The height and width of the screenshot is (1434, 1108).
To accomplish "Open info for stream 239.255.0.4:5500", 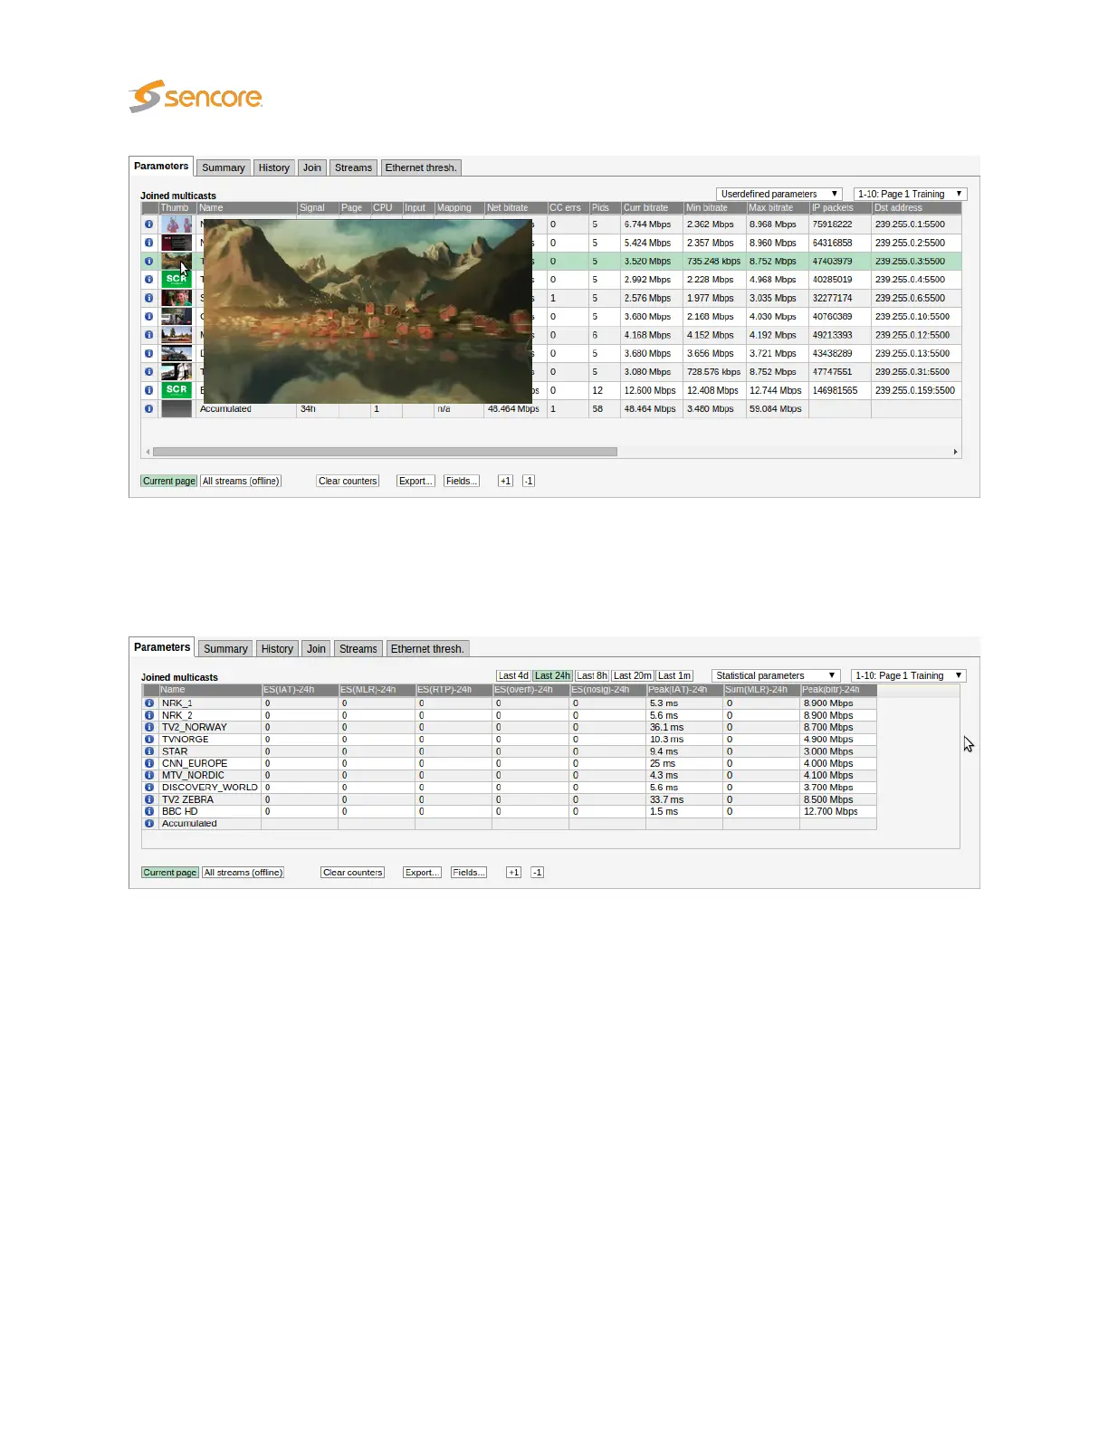I will pos(148,280).
